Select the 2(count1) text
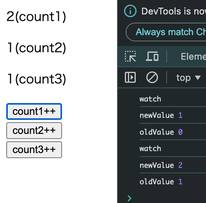 [36, 16]
